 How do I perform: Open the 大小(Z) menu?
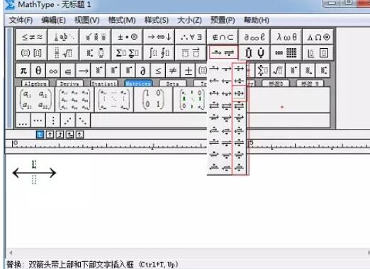coord(189,21)
